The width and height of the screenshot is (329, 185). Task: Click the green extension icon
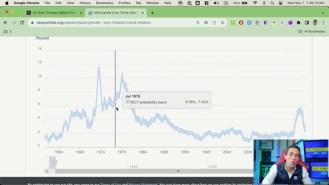tap(233, 23)
